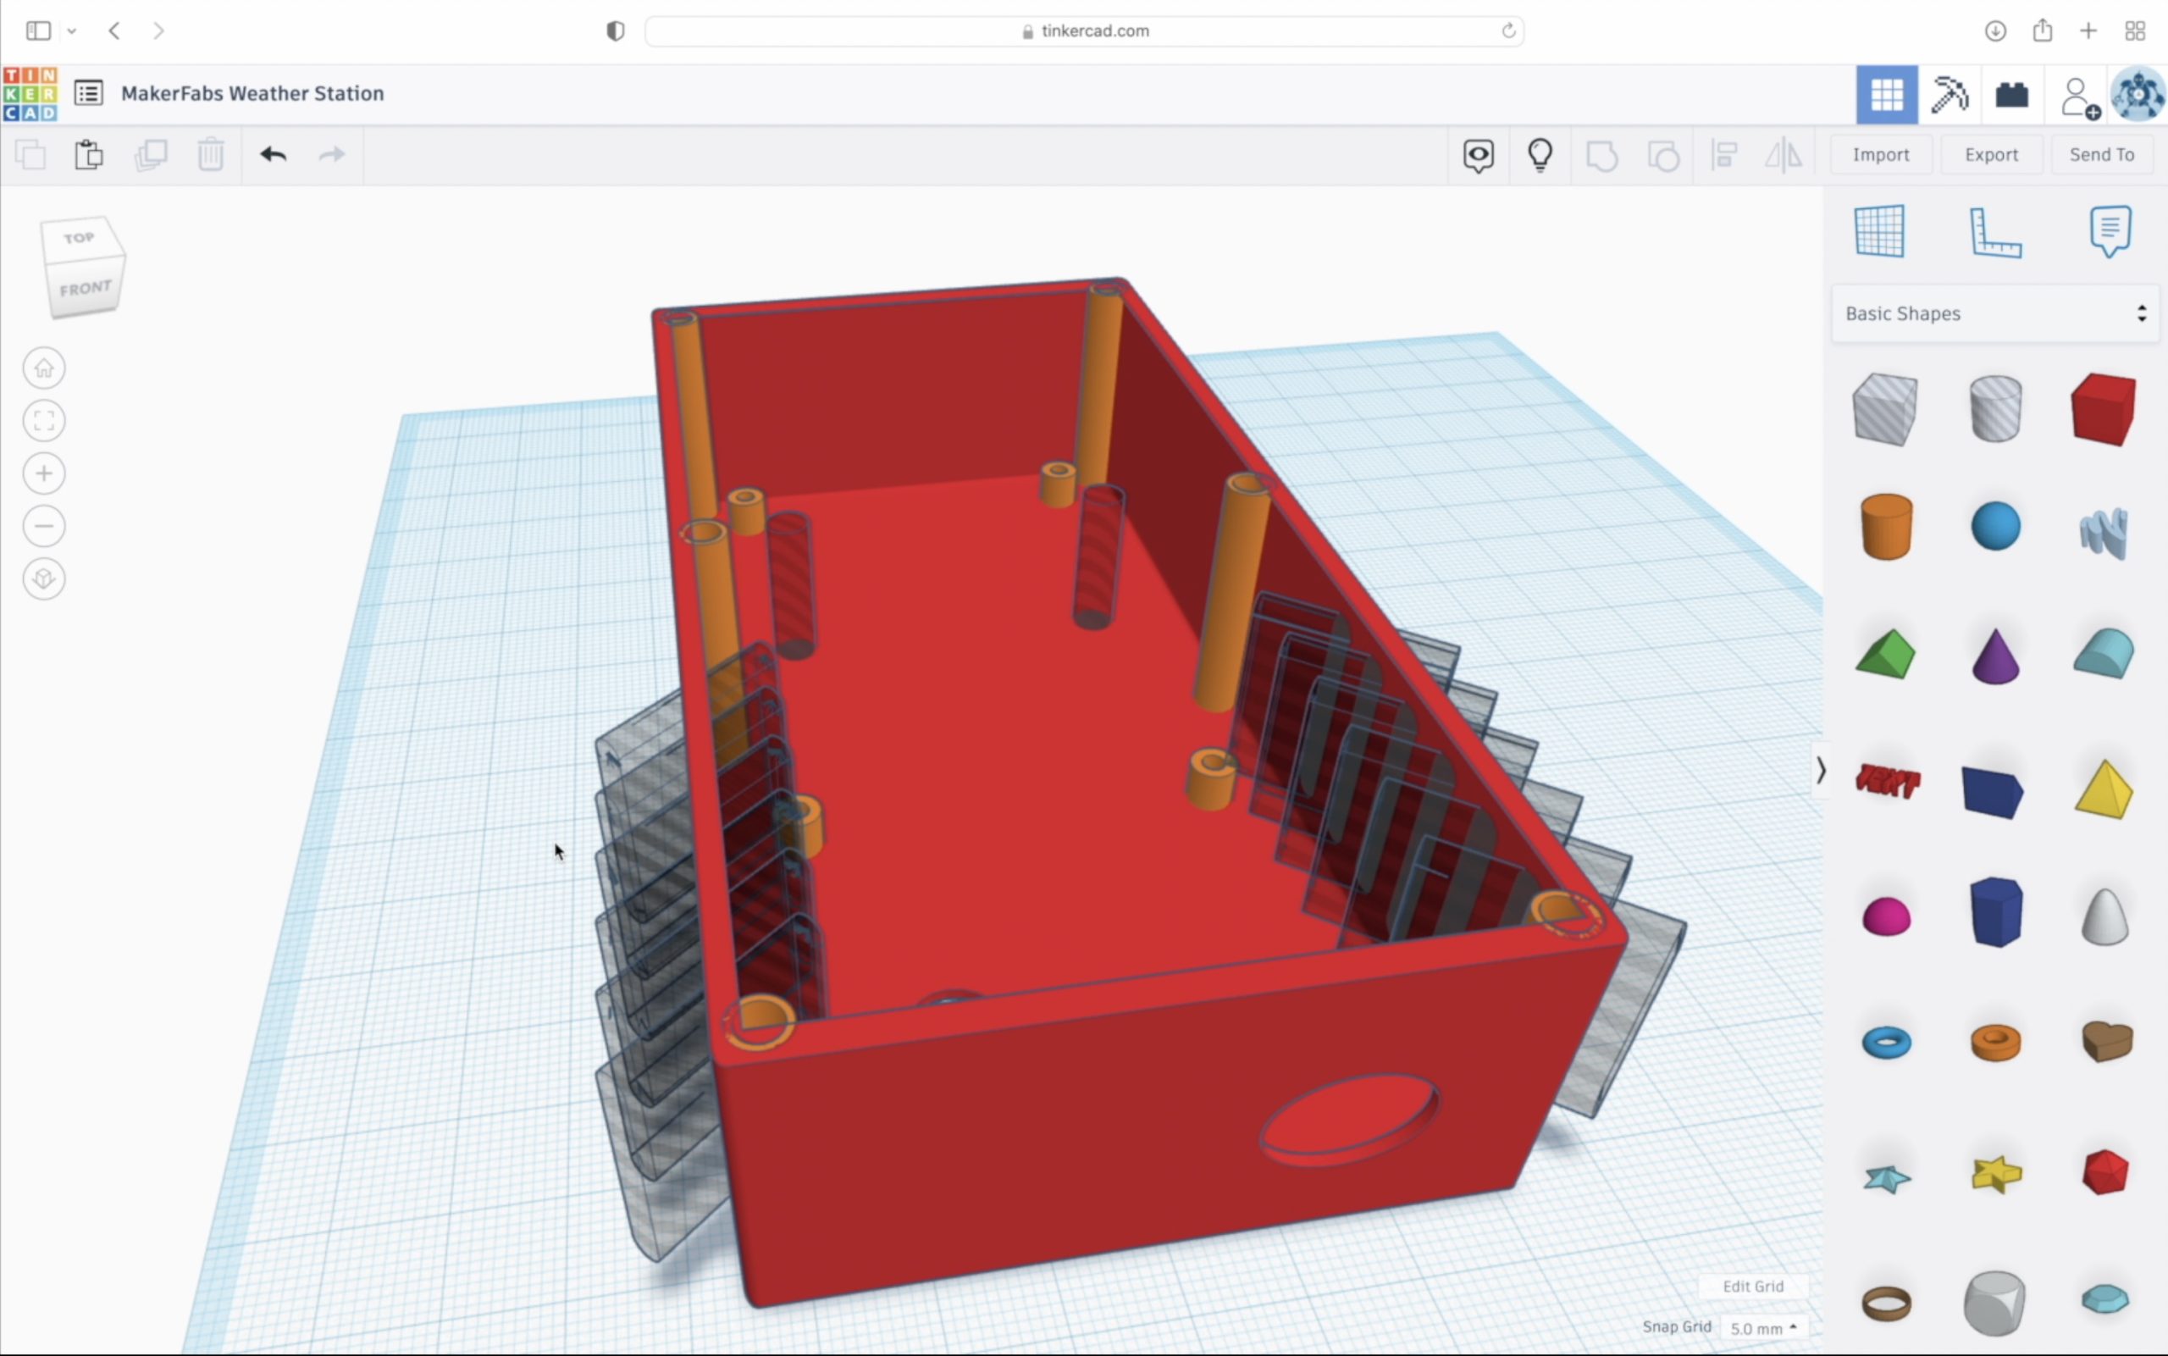Click the Export button
Viewport: 2168px width, 1356px height.
[x=1991, y=154]
